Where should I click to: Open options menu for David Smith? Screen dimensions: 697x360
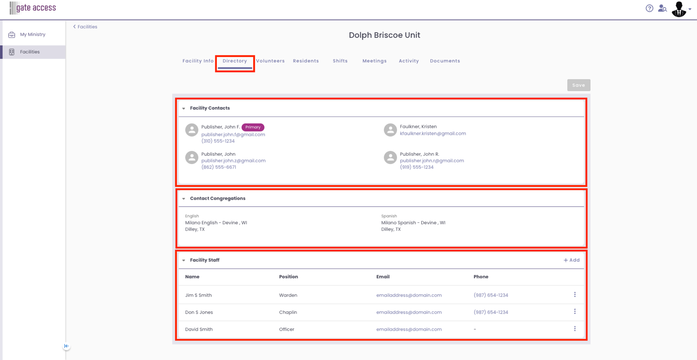tap(575, 329)
